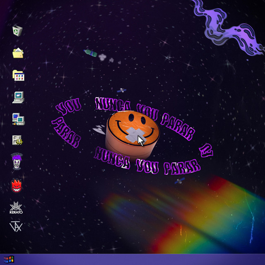Select the floating green bottle
The height and width of the screenshot is (265, 265).
tap(90, 53)
